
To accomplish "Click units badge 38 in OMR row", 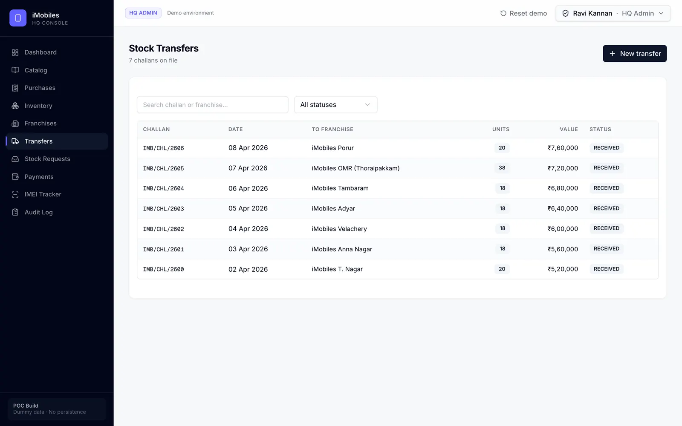I will (x=502, y=168).
